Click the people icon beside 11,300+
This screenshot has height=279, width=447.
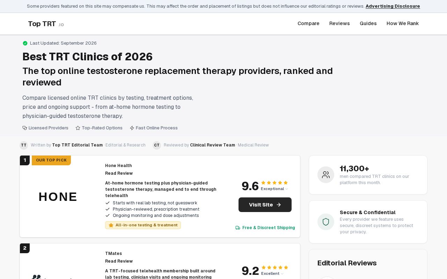pyautogui.click(x=326, y=175)
